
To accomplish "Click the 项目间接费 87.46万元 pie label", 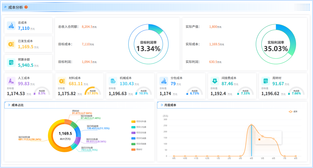I will coord(91,117).
